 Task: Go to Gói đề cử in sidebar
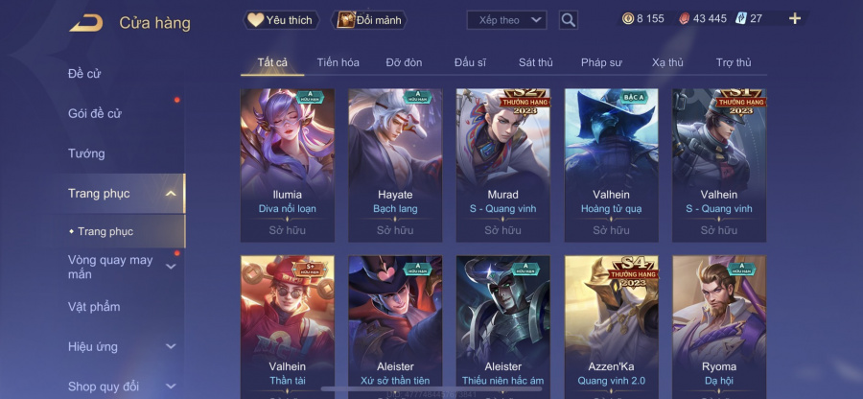point(95,113)
